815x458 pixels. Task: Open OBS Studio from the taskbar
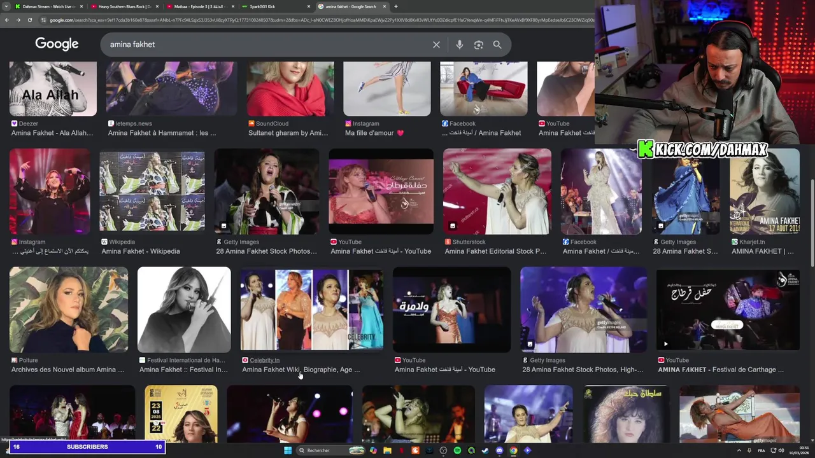[x=443, y=450]
